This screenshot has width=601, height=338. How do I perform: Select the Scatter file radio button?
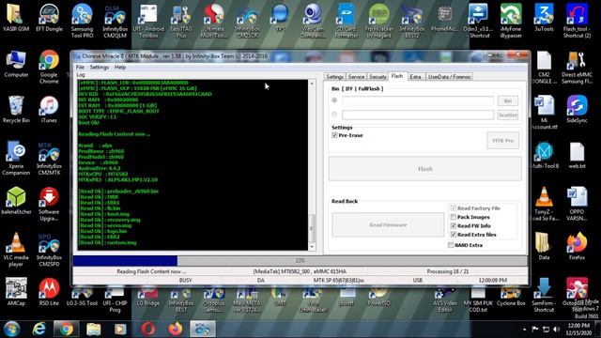coord(334,115)
